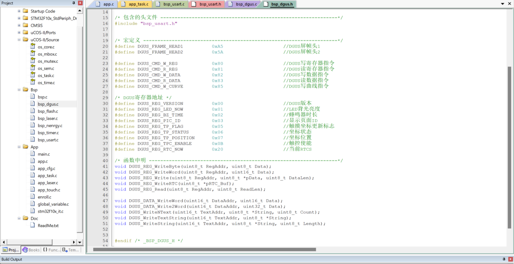Expand the Startup Code folder

click(x=19, y=11)
